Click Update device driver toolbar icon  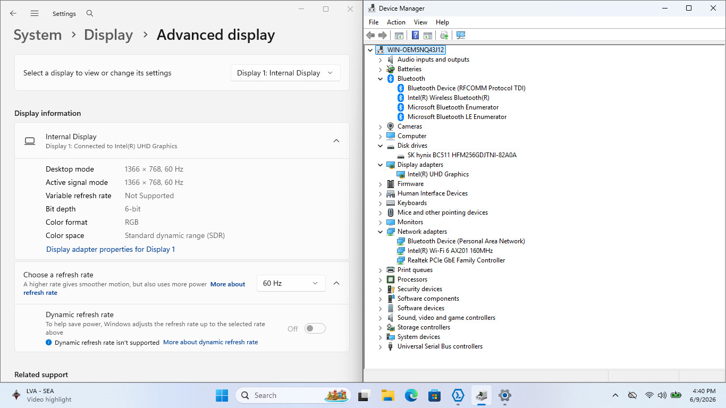(x=444, y=35)
